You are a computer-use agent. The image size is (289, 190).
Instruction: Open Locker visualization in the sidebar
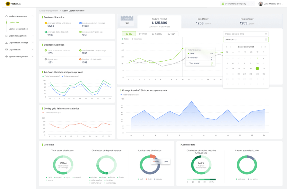click(x=18, y=29)
